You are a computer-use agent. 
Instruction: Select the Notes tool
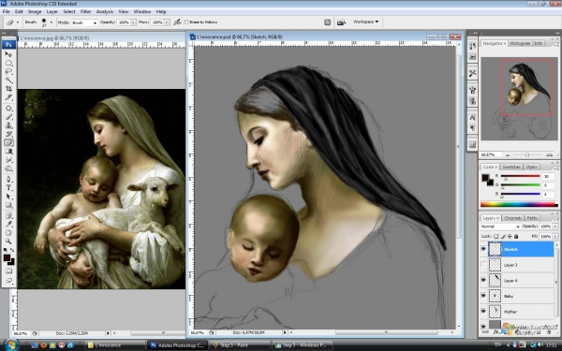8,215
